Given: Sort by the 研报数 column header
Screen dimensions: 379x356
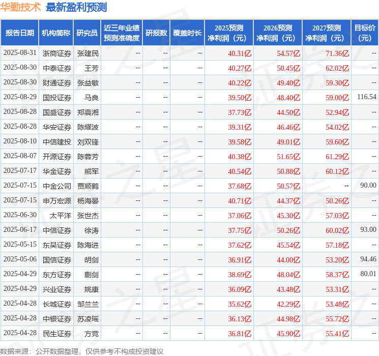Looking at the screenshot, I should pos(156,33).
